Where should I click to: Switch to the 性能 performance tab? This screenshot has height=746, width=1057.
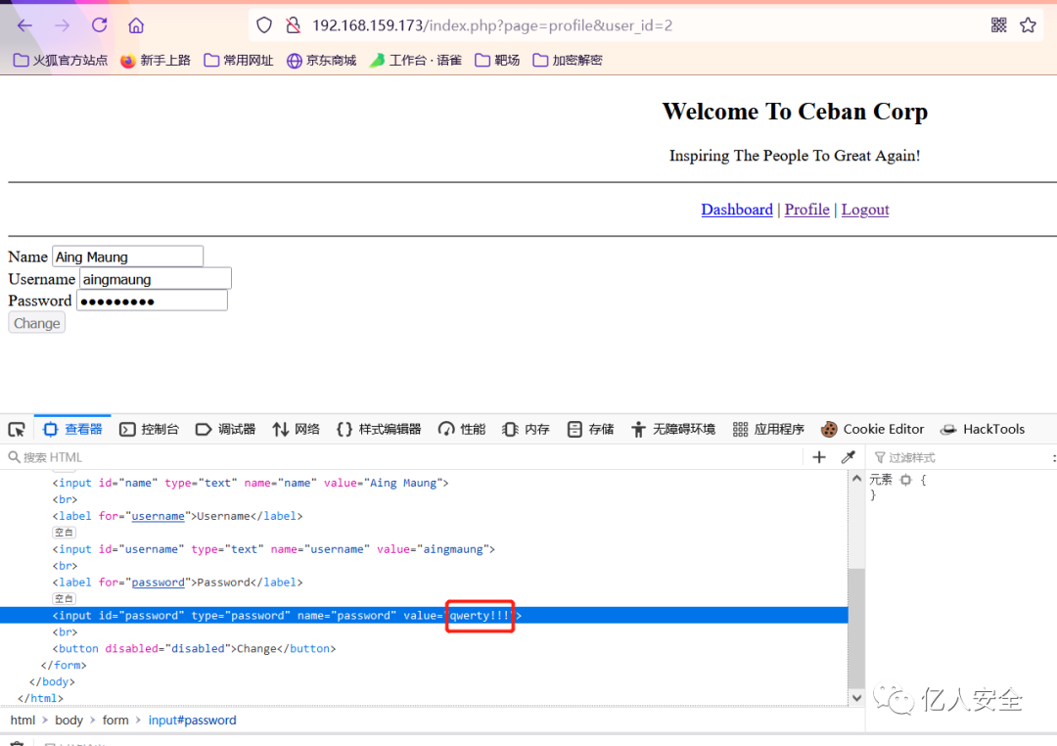[462, 430]
